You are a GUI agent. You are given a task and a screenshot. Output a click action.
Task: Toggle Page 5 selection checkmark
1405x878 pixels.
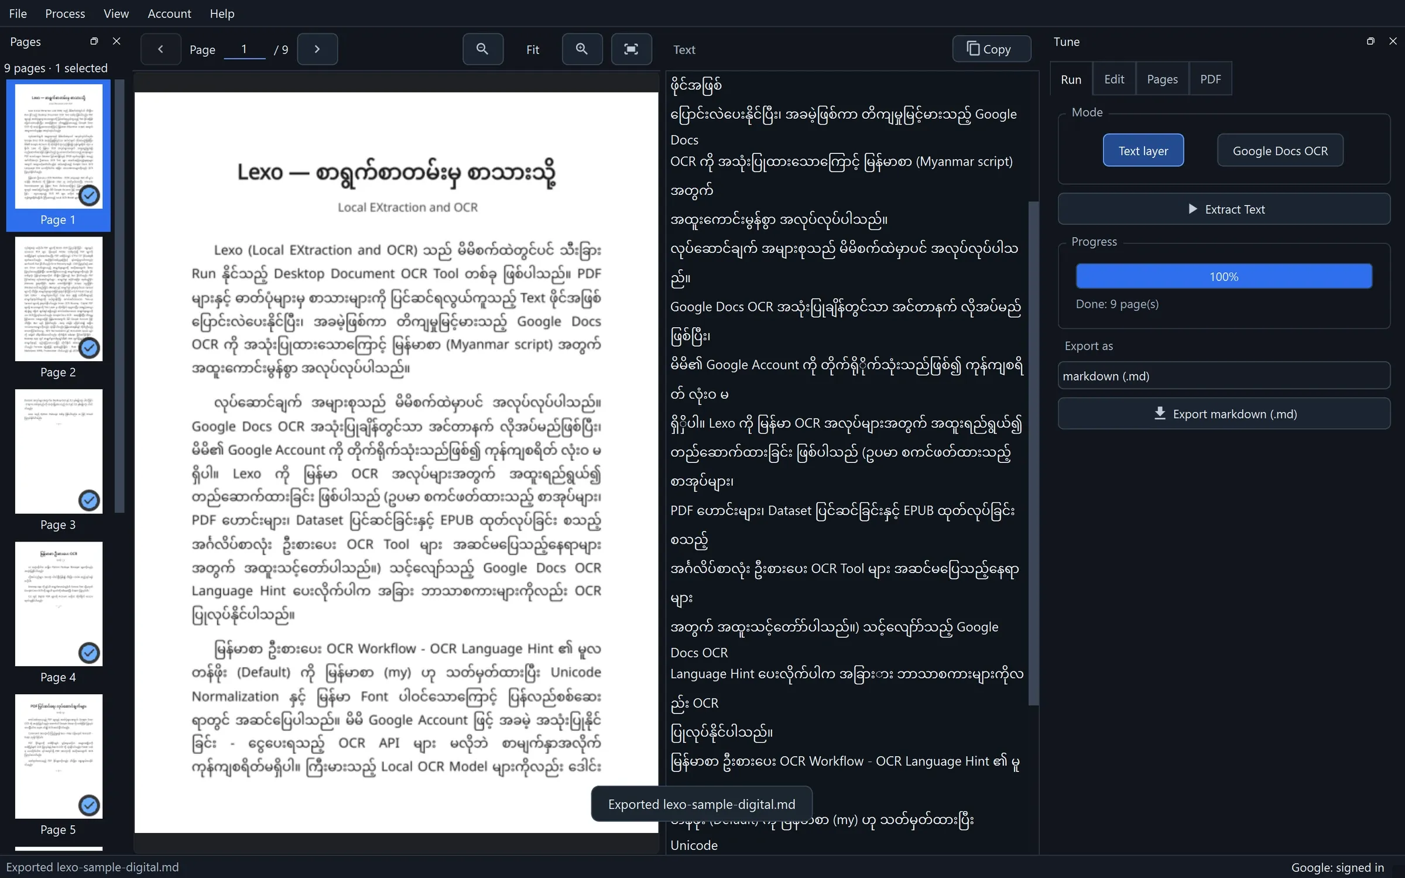(x=89, y=805)
